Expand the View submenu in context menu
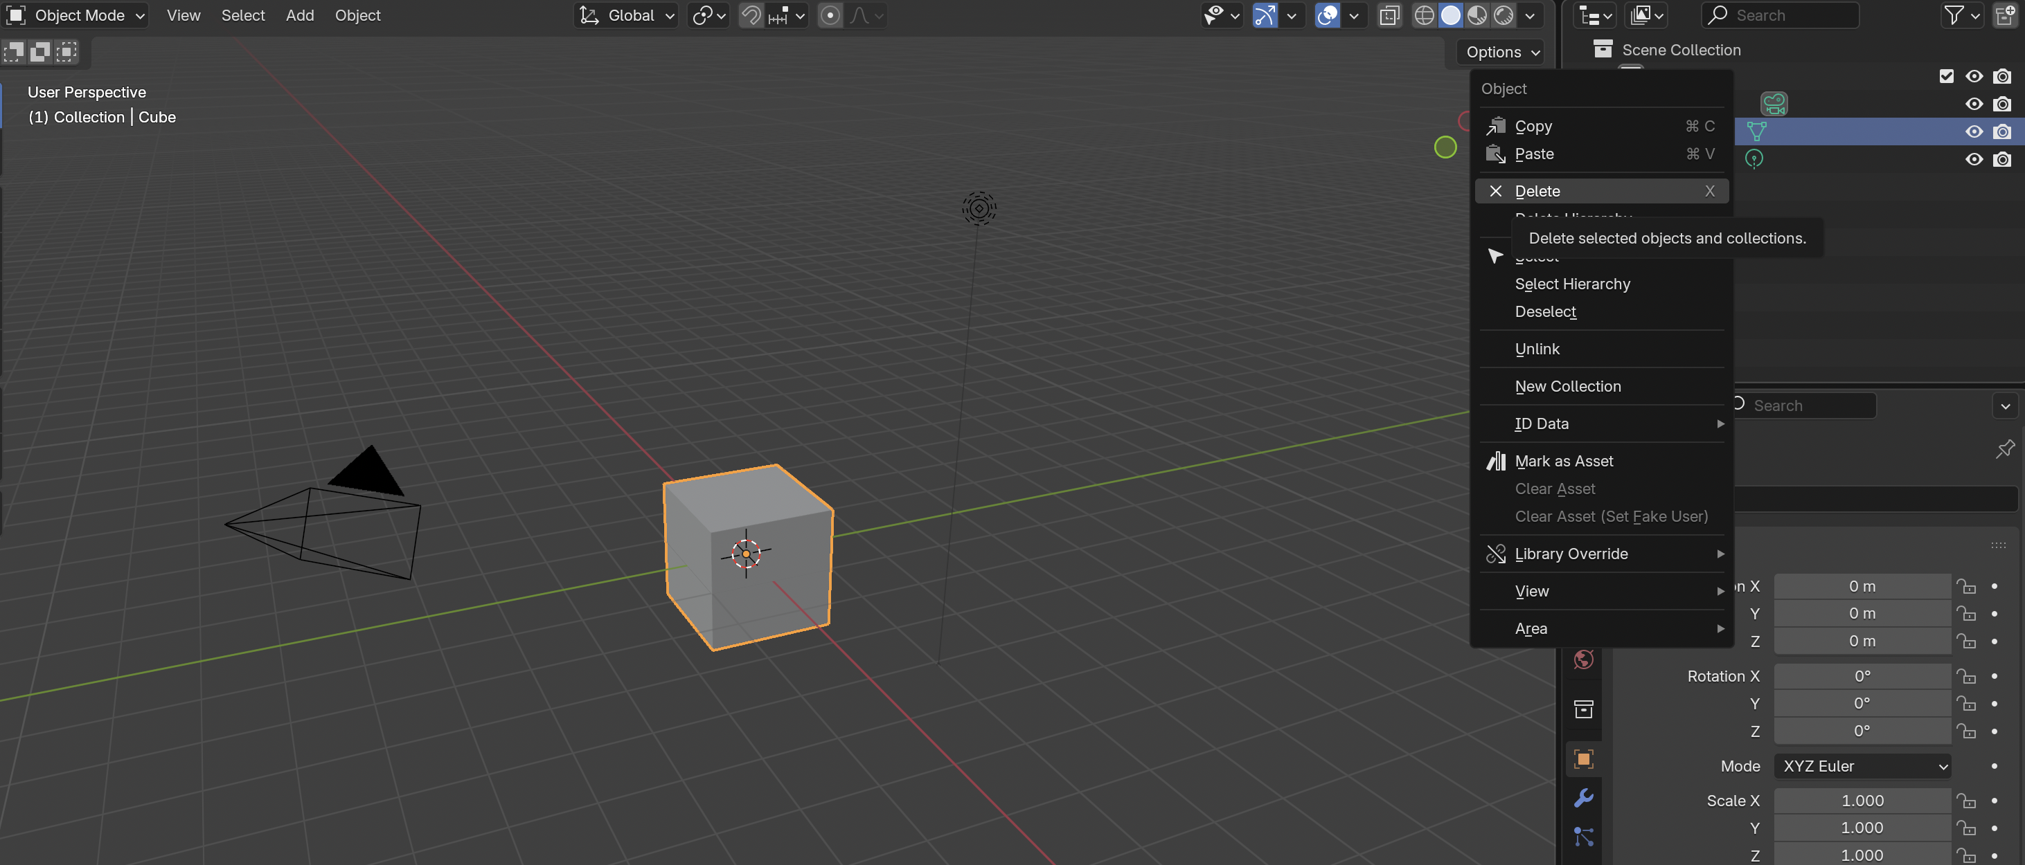The width and height of the screenshot is (2025, 865). [x=1601, y=591]
